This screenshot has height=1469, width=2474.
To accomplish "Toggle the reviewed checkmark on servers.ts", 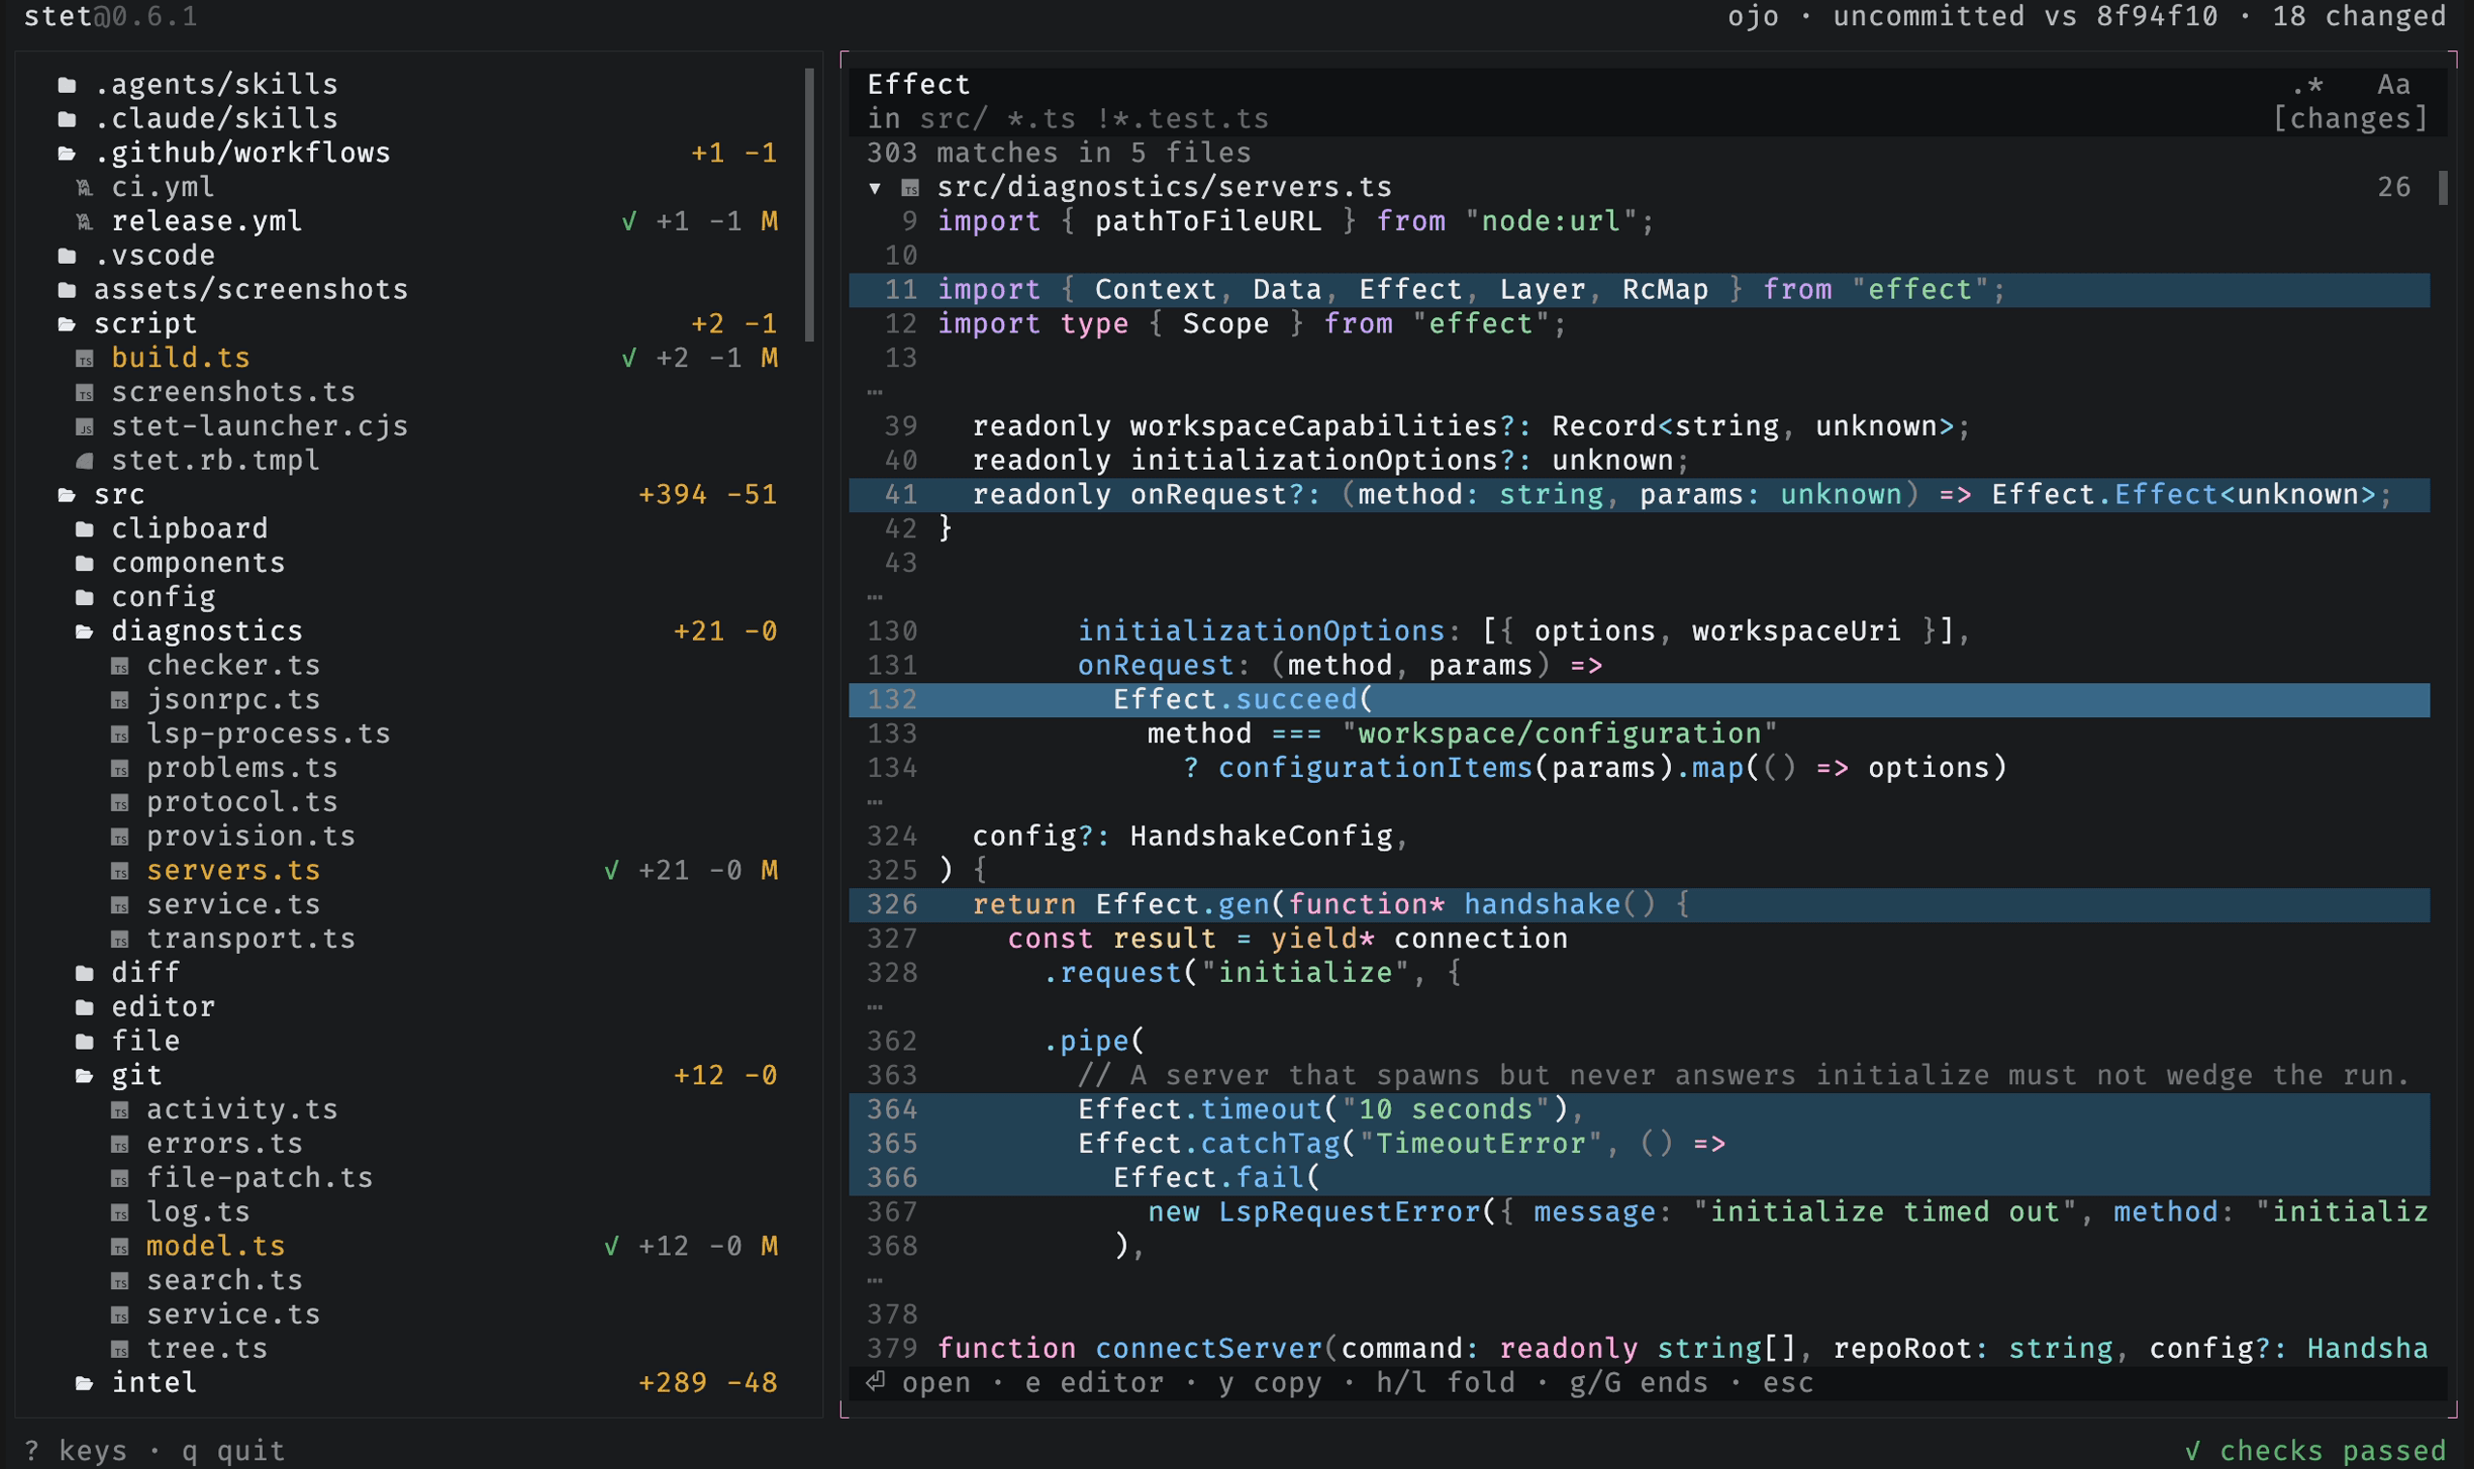I will (x=612, y=871).
